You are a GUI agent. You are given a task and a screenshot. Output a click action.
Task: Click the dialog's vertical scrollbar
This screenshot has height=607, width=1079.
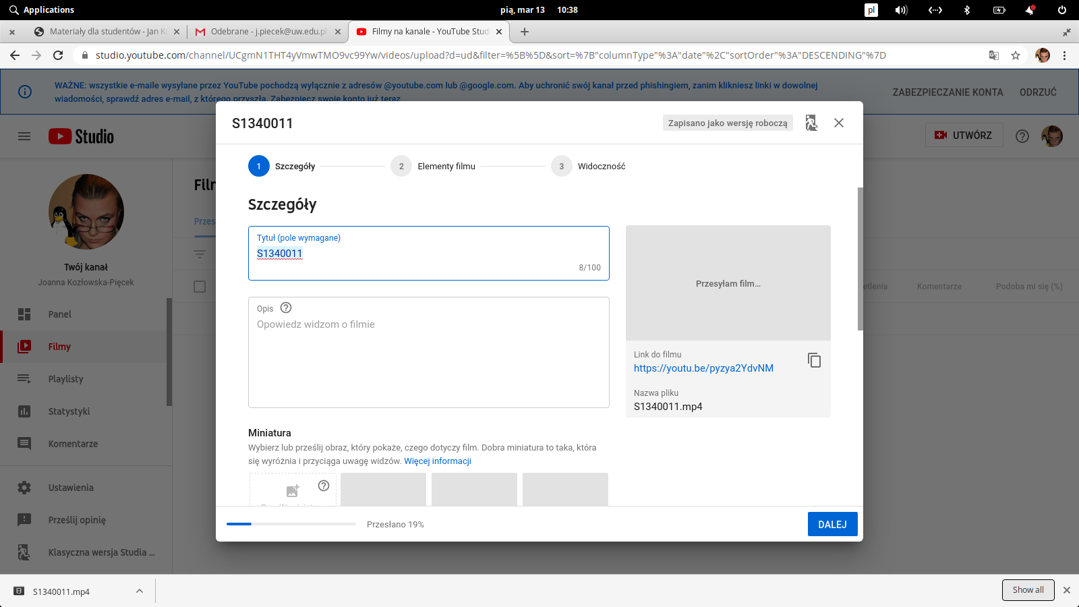pos(860,259)
